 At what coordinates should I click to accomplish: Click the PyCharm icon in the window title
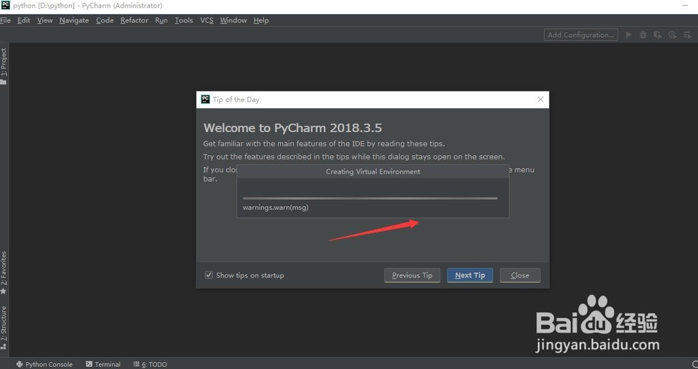click(6, 6)
